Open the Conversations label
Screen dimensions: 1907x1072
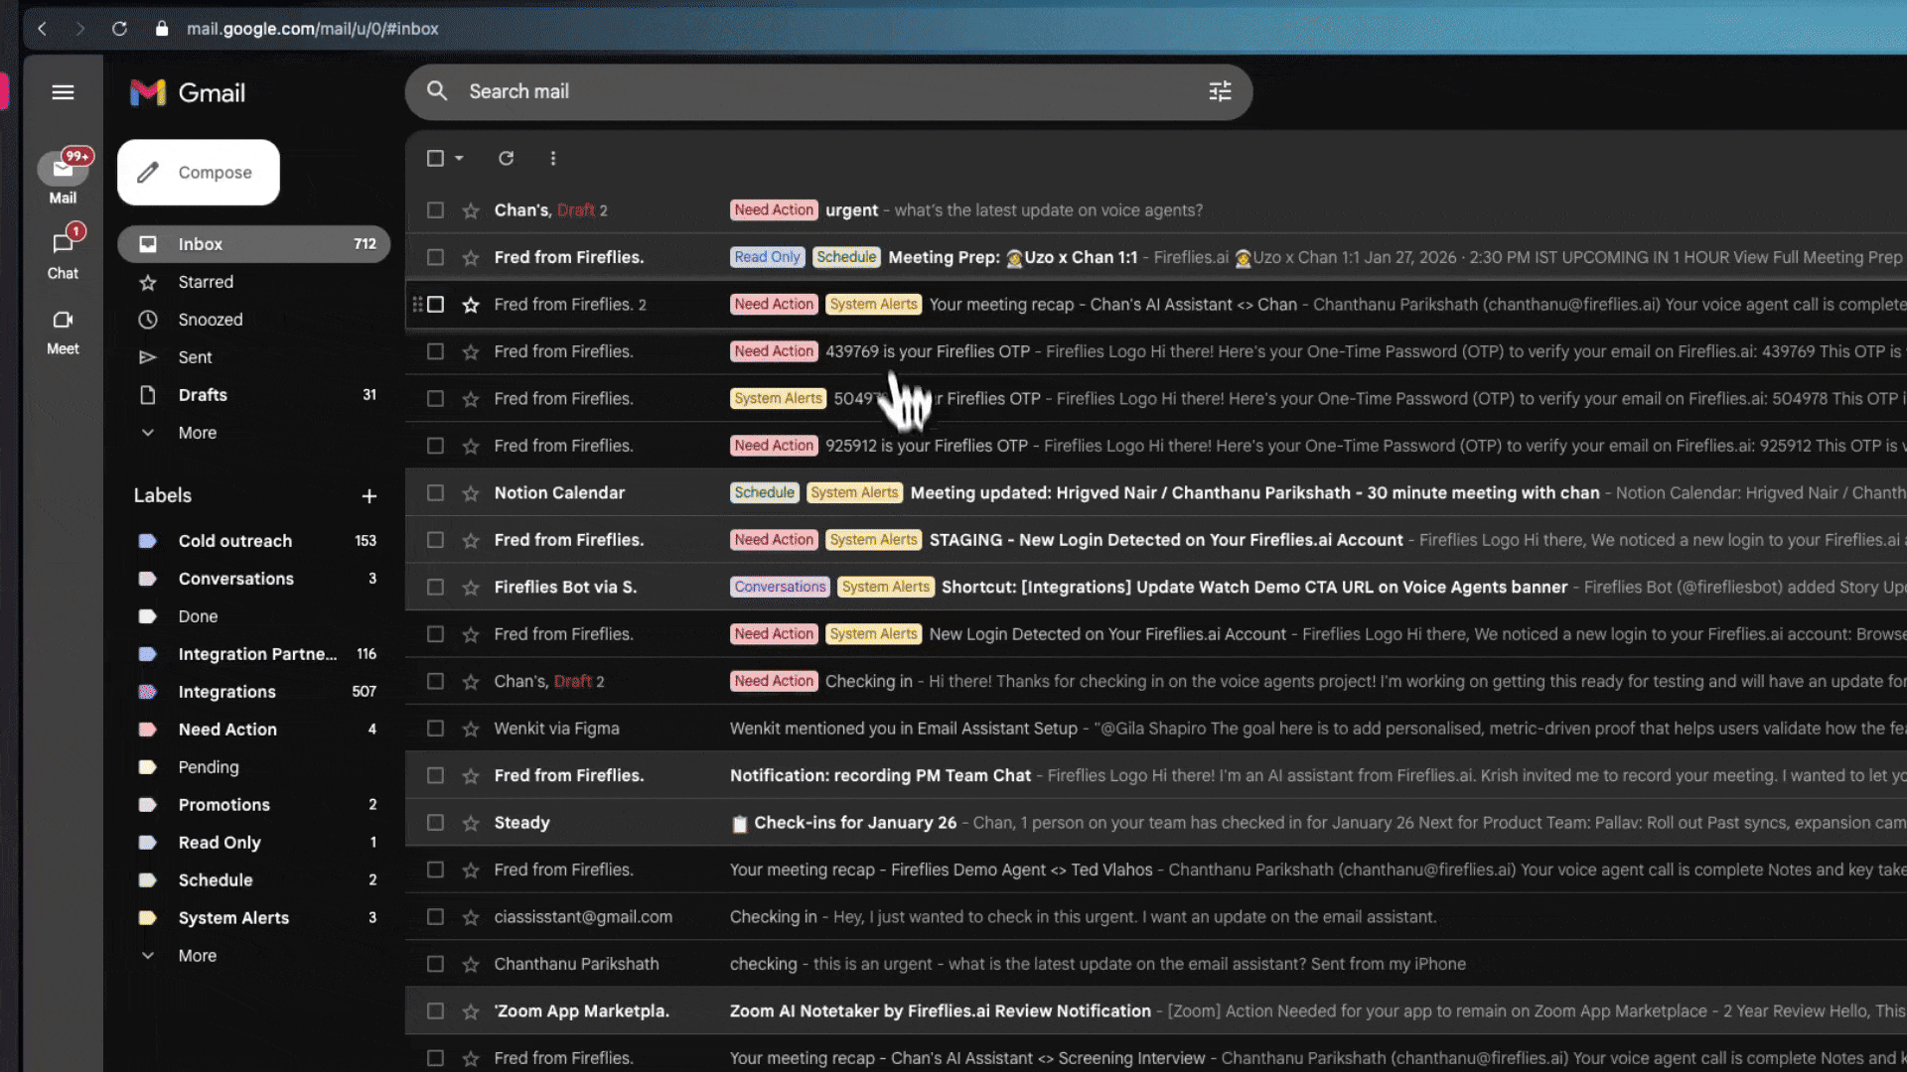253,579
